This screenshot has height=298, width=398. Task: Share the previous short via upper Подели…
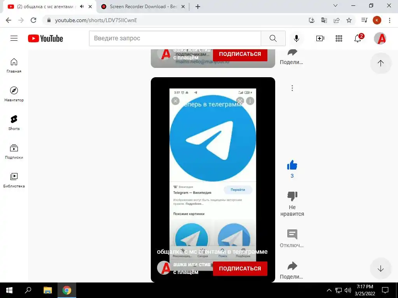[x=292, y=52]
